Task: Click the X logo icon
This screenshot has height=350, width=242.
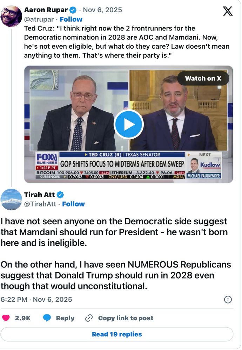Action: [228, 11]
